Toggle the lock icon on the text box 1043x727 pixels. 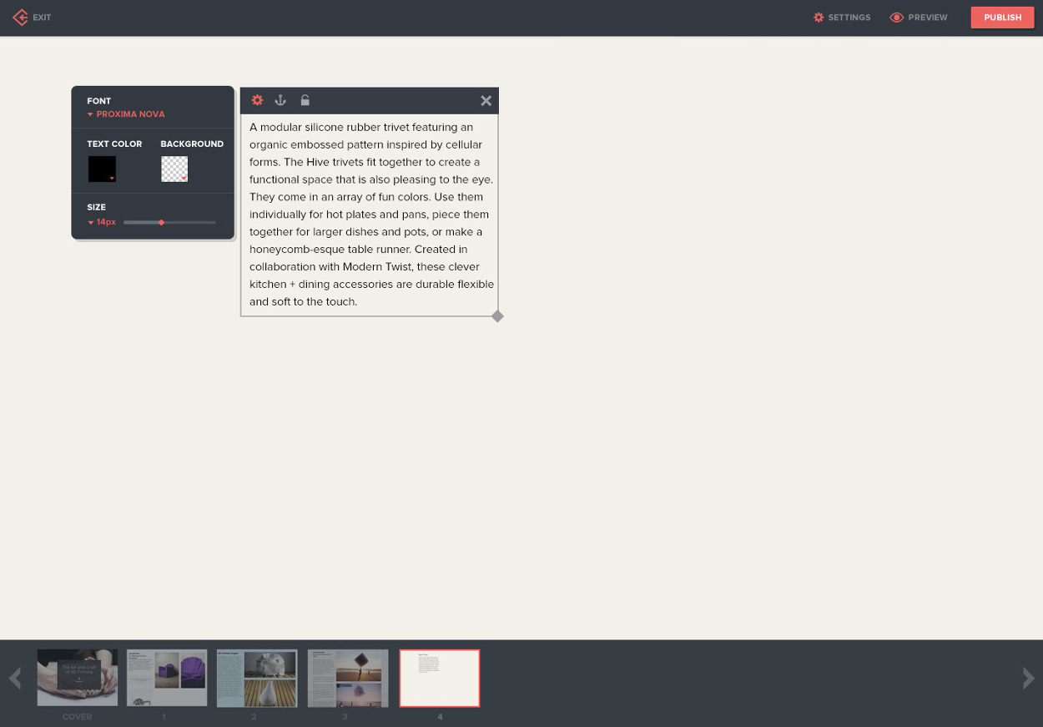tap(305, 100)
